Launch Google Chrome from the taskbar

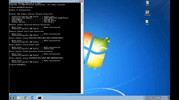26,98
